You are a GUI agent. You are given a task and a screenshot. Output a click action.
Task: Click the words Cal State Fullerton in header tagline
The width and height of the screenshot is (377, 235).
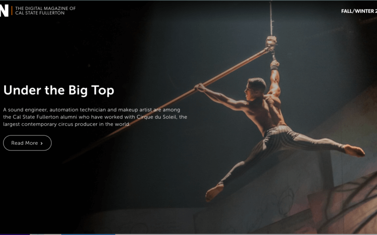(x=40, y=13)
